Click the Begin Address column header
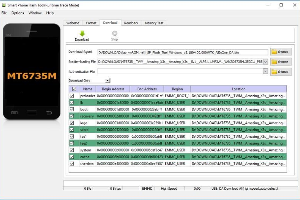 (113, 89)
